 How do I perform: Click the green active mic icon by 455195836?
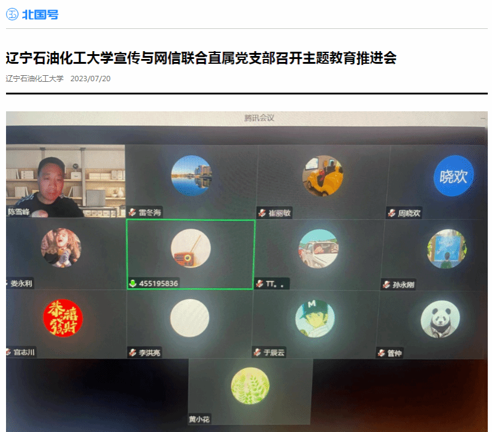[133, 283]
